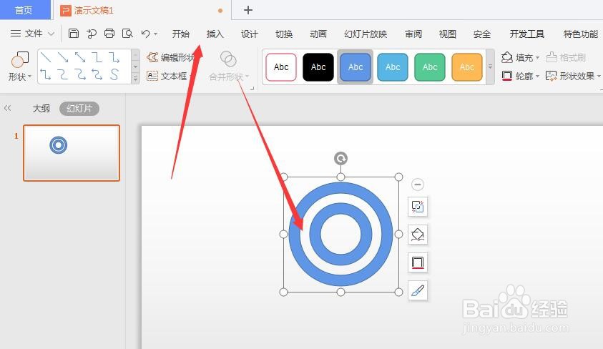Apply the orange Abc shape style

(x=467, y=67)
